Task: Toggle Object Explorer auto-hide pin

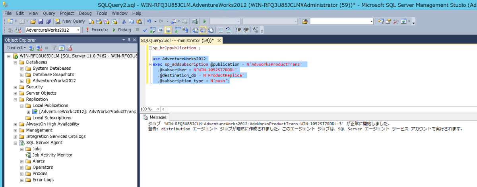Action: pyautogui.click(x=129, y=40)
